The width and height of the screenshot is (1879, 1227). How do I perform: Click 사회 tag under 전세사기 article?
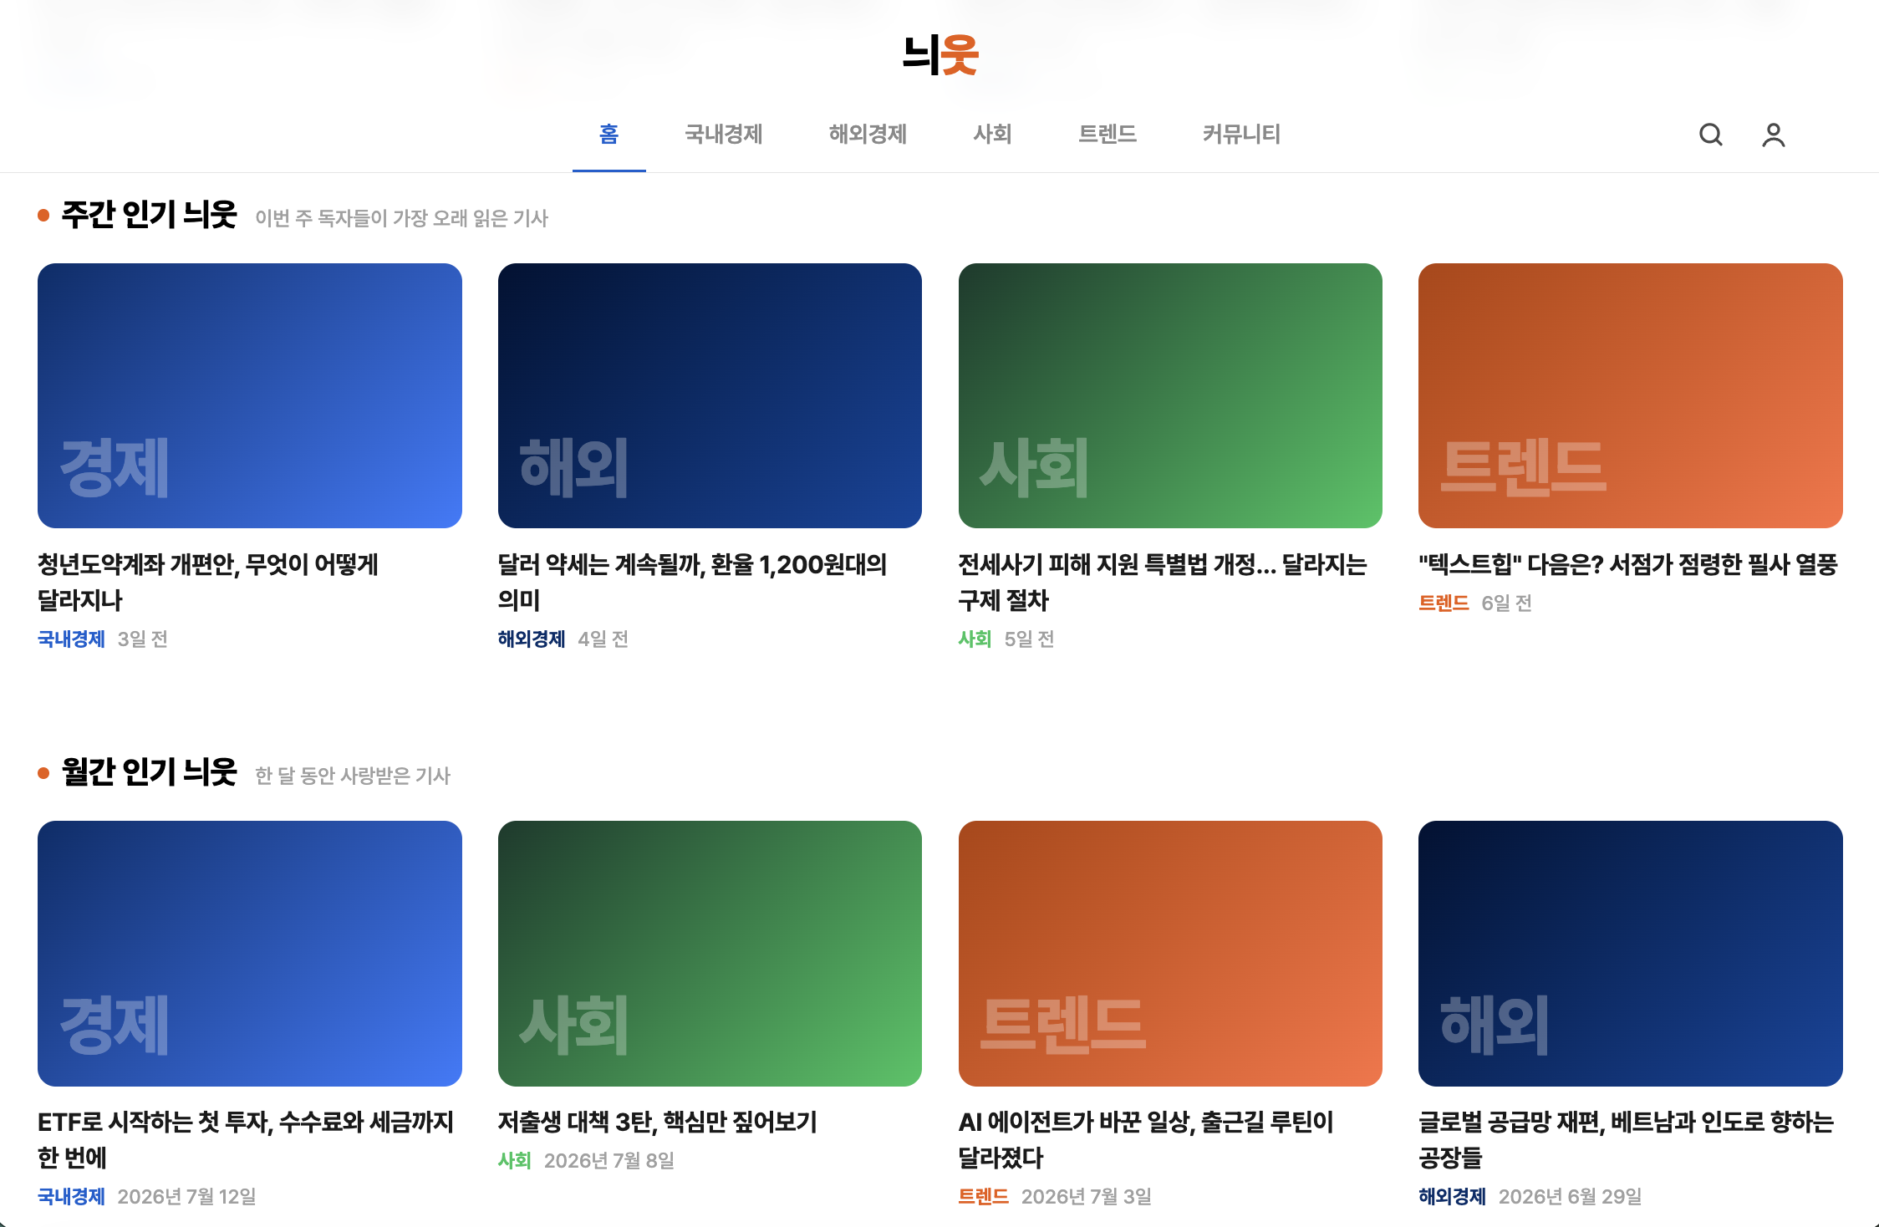pos(975,639)
